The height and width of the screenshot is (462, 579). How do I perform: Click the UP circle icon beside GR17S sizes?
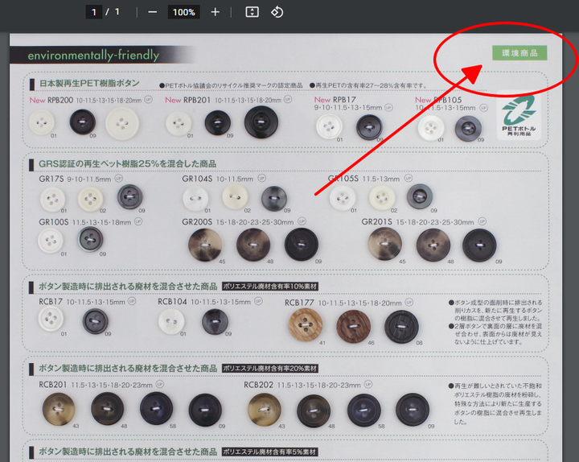tap(118, 178)
